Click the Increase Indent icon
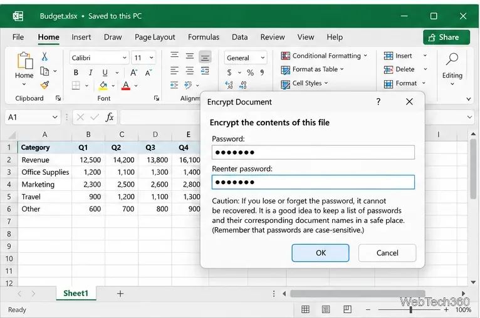 coord(174,85)
